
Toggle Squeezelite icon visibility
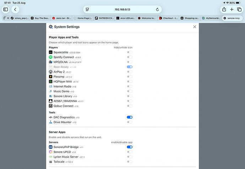pyautogui.click(x=130, y=52)
